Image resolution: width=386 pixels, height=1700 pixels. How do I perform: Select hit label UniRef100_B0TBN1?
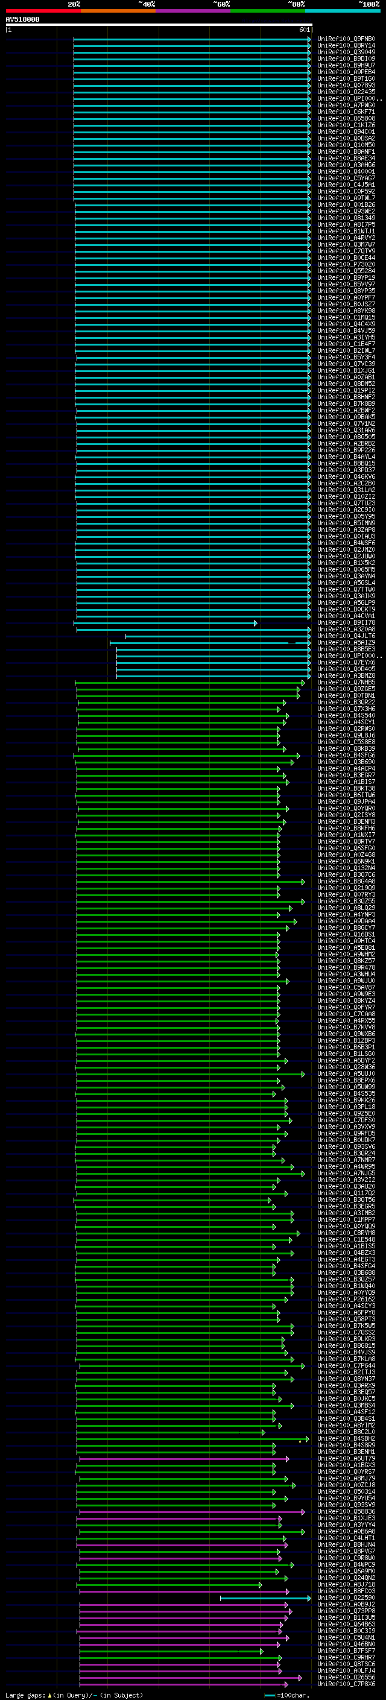tap(346, 695)
